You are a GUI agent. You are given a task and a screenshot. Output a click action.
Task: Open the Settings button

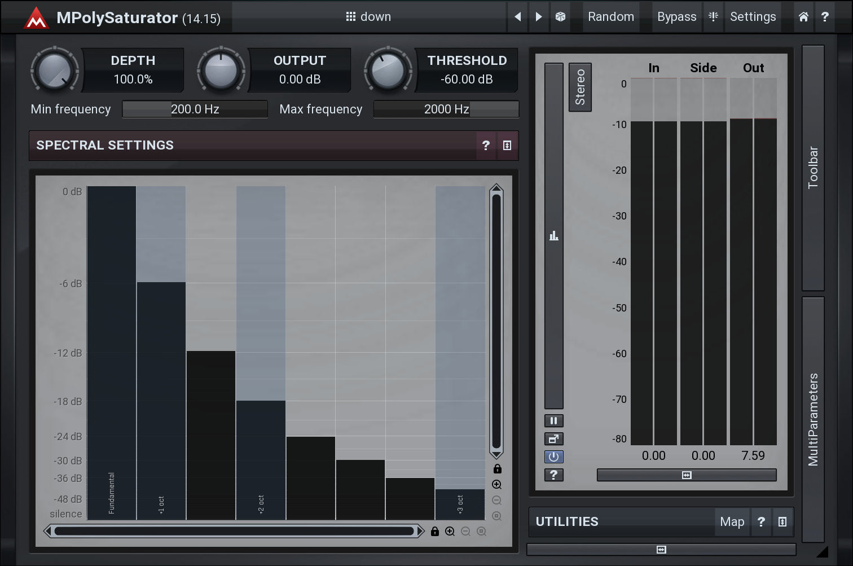click(x=753, y=17)
